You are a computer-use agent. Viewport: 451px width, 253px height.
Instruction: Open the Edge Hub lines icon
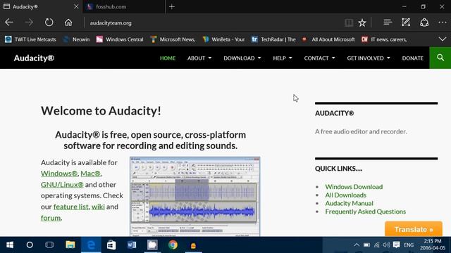pyautogui.click(x=388, y=22)
